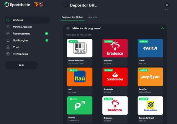Select the white Bradesco payment tile
Screen dimensions: 177x124
tap(115, 105)
